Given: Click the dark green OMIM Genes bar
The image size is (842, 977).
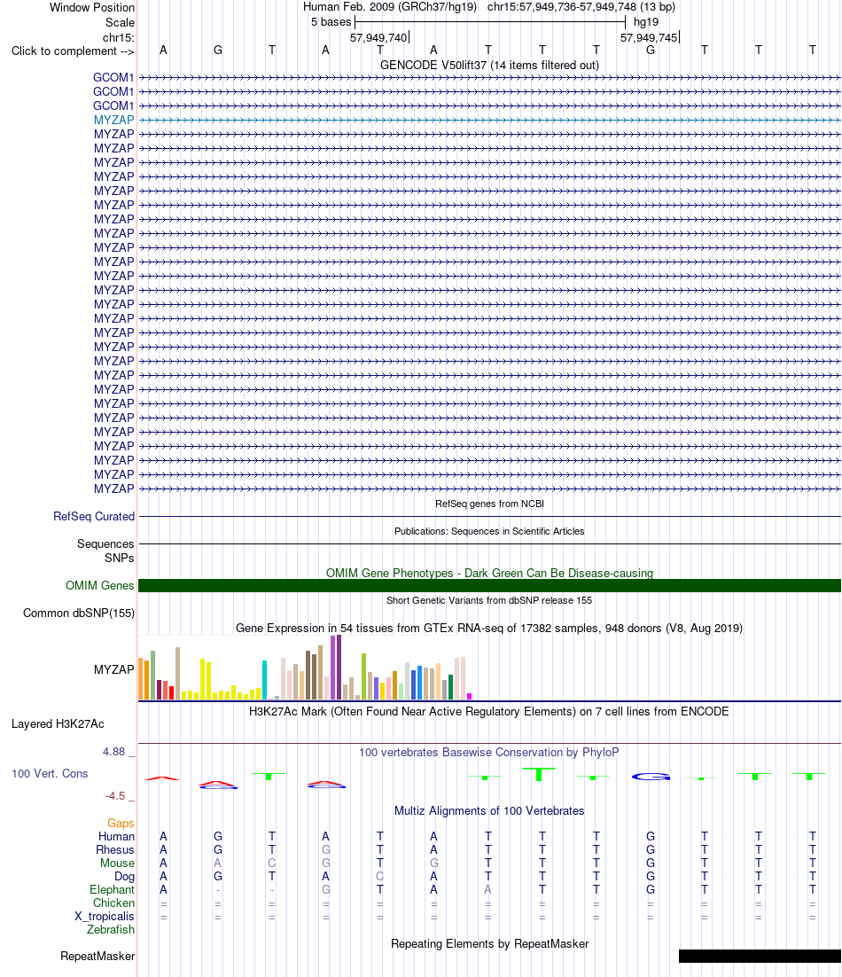Looking at the screenshot, I should point(489,586).
